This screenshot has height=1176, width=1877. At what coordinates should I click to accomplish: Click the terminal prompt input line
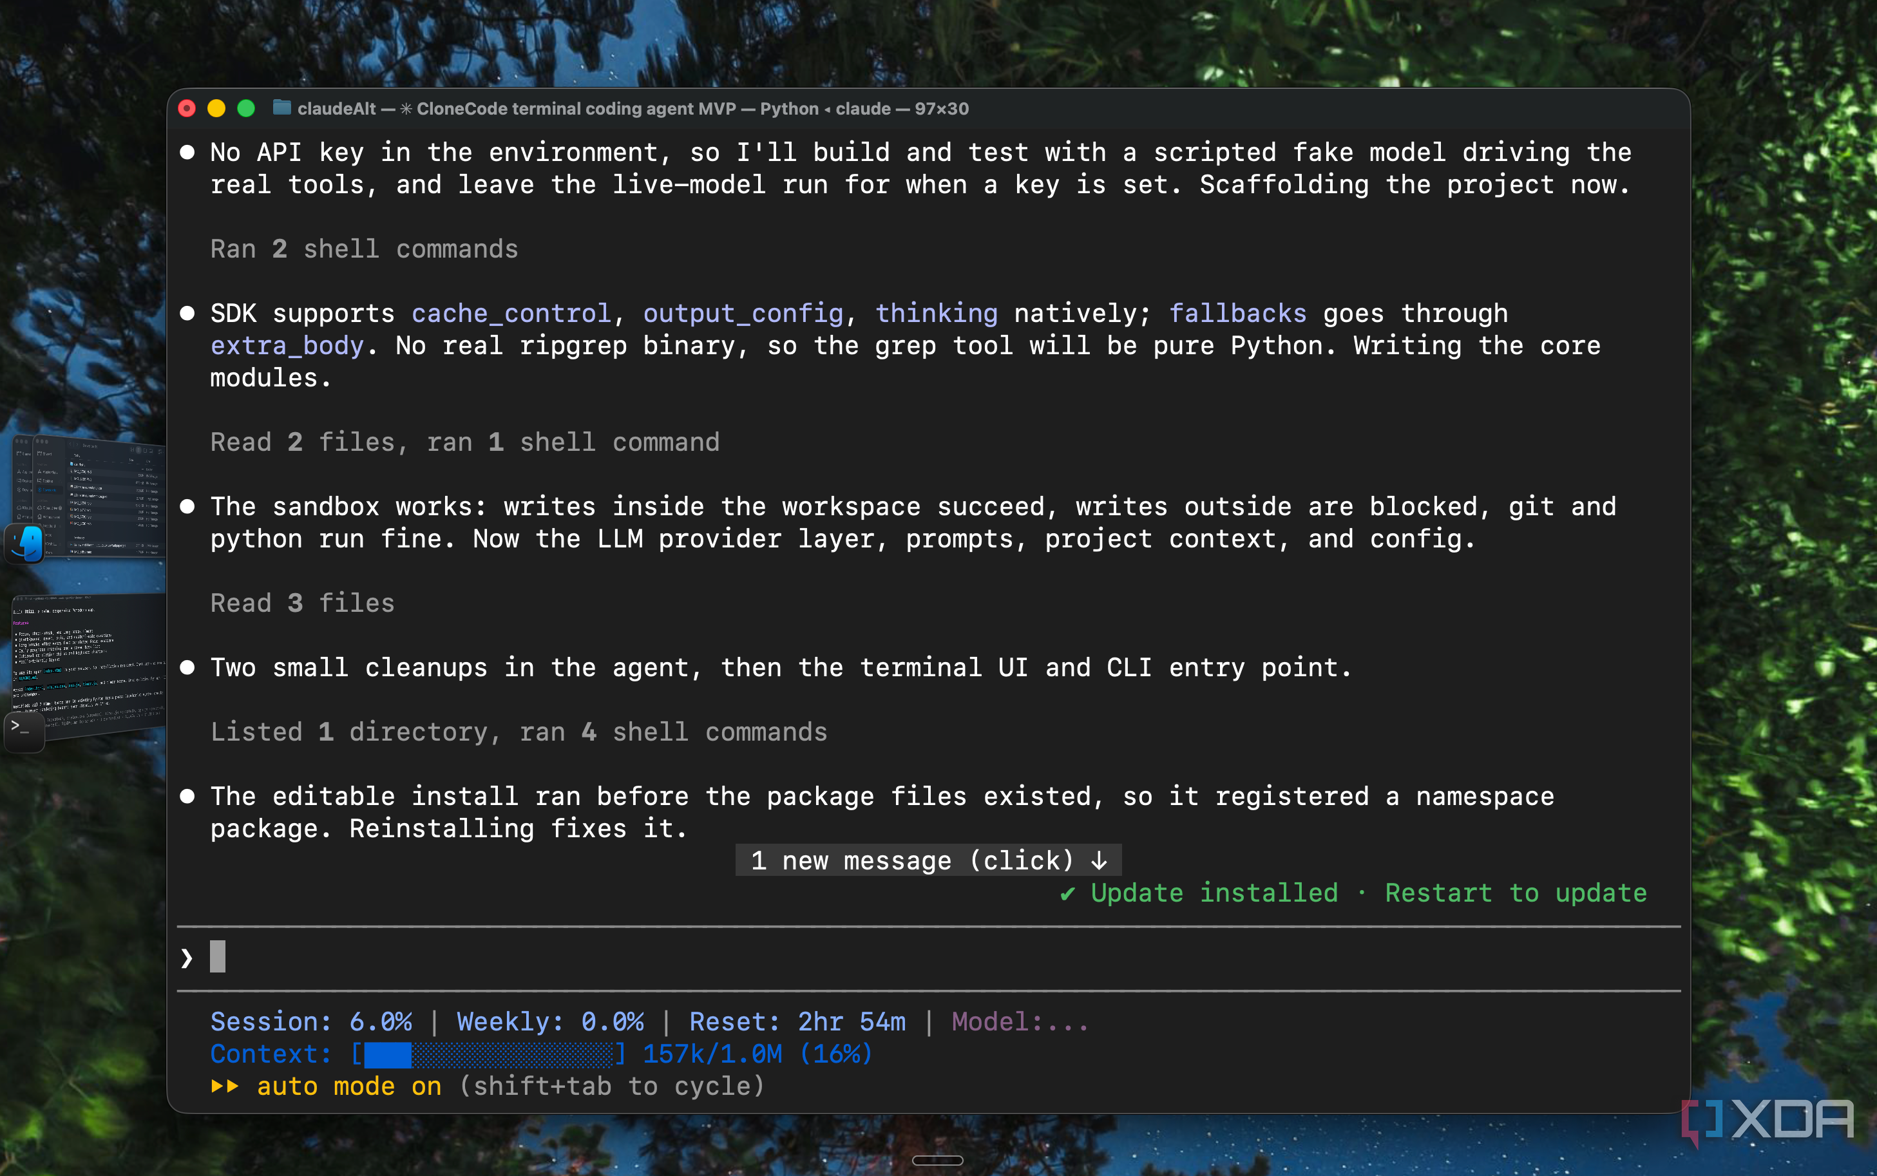pos(928,958)
